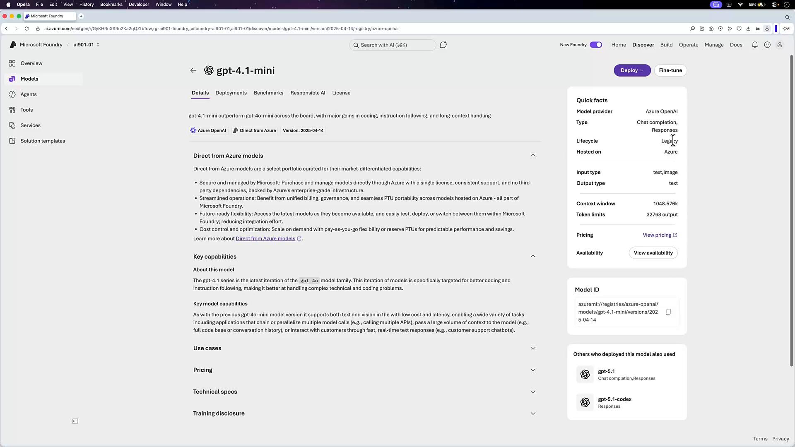Screen dimensions: 795x447
Task: Click the back arrow beside gpt-4.1-mini
Action: point(193,70)
